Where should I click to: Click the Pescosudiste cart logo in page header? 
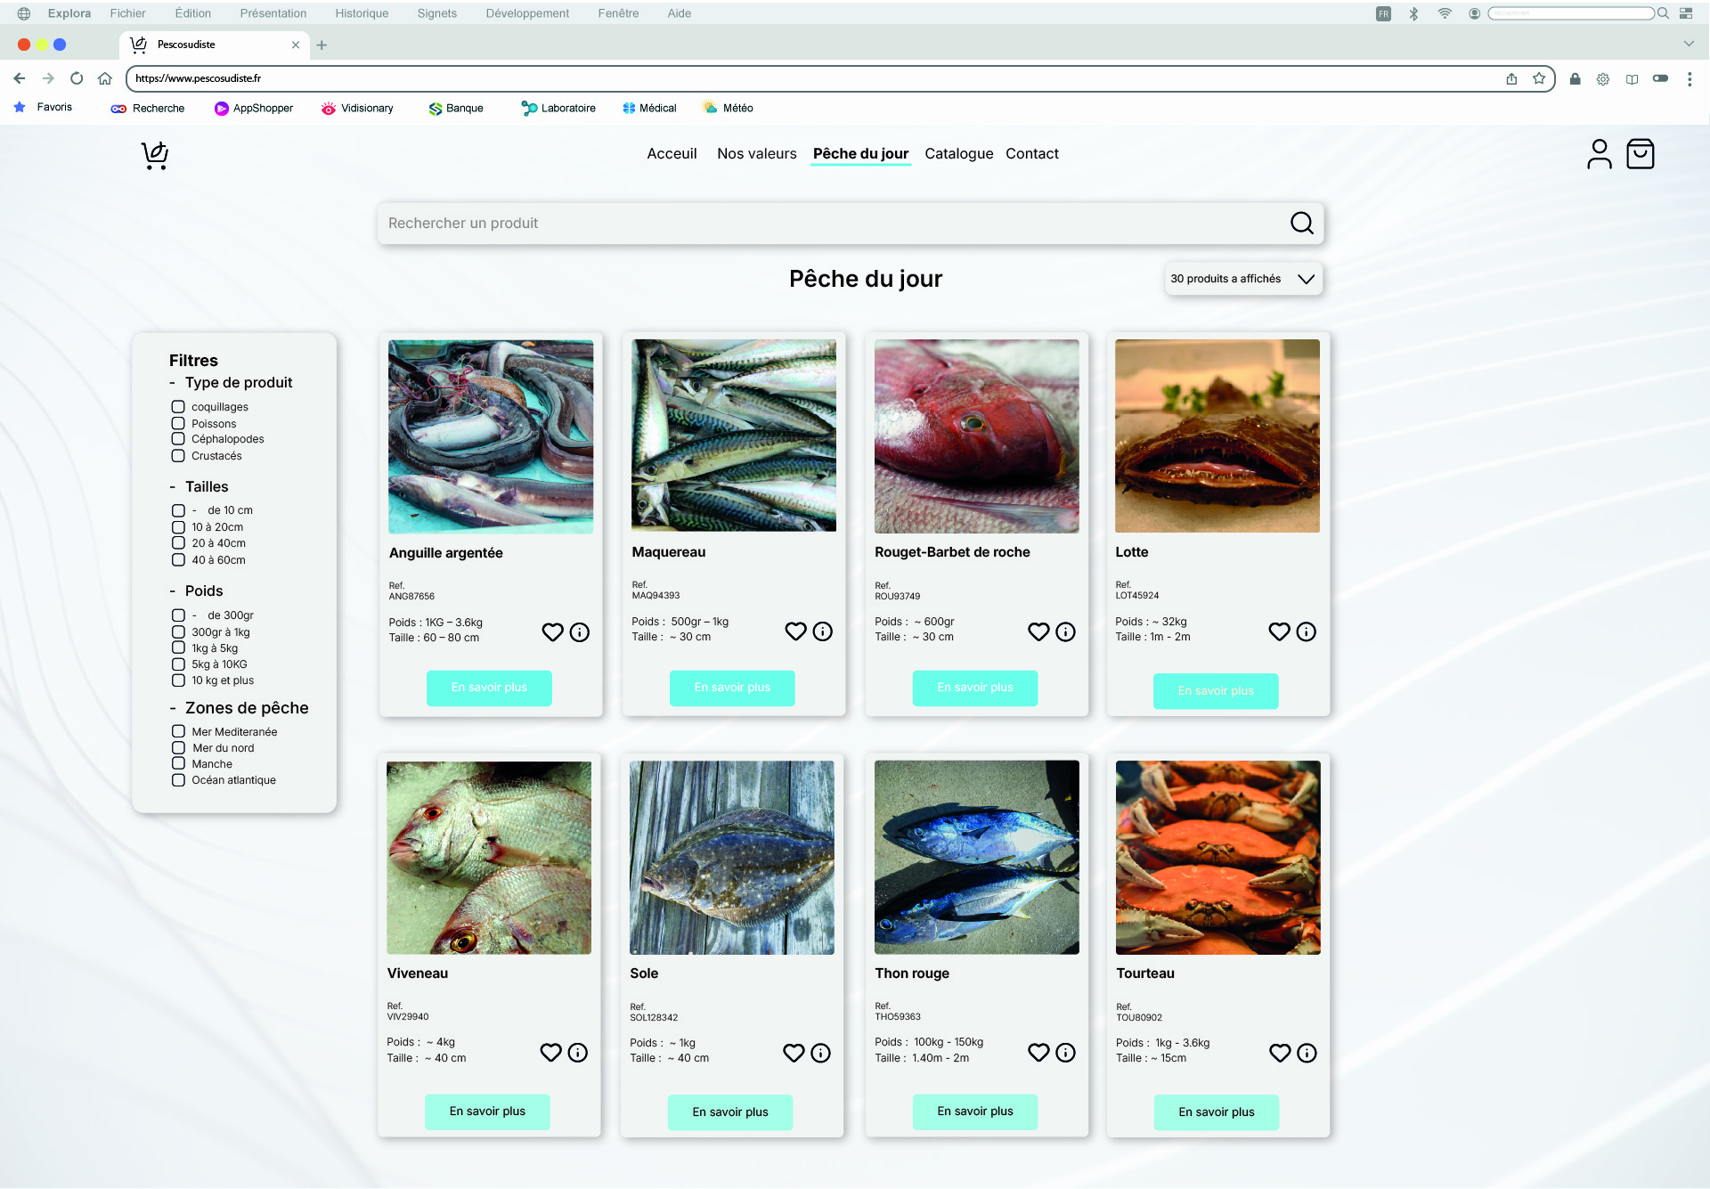155,155
